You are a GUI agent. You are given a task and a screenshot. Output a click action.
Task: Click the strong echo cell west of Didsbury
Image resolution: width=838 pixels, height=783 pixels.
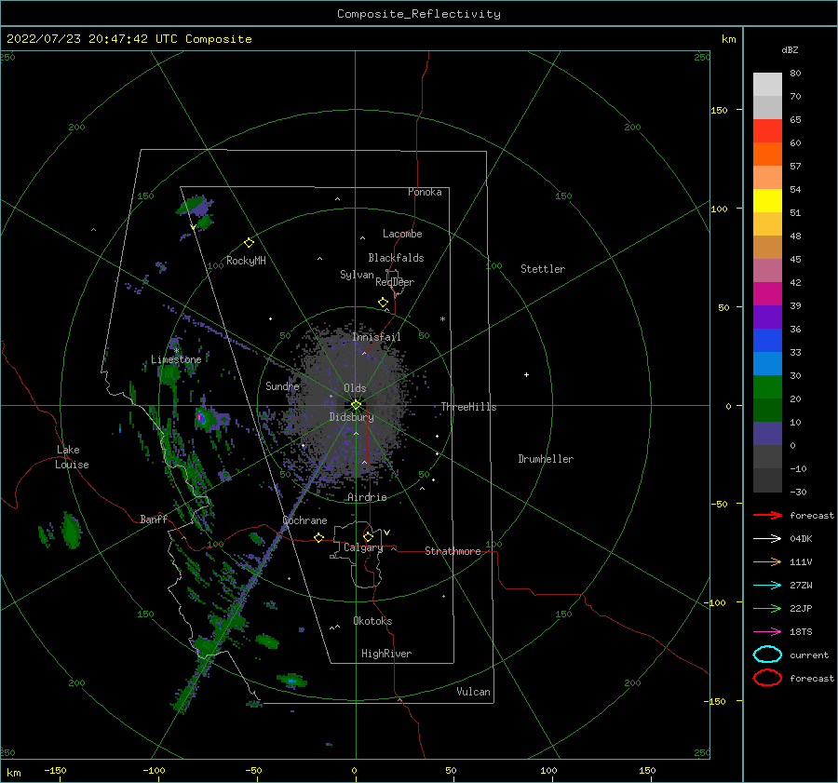[202, 417]
